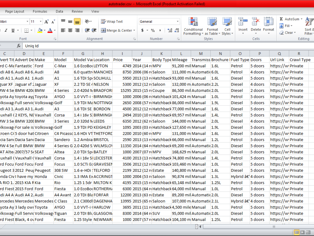Open Sort & Filter menu
This screenshot has width=314, height=236.
point(309,26)
